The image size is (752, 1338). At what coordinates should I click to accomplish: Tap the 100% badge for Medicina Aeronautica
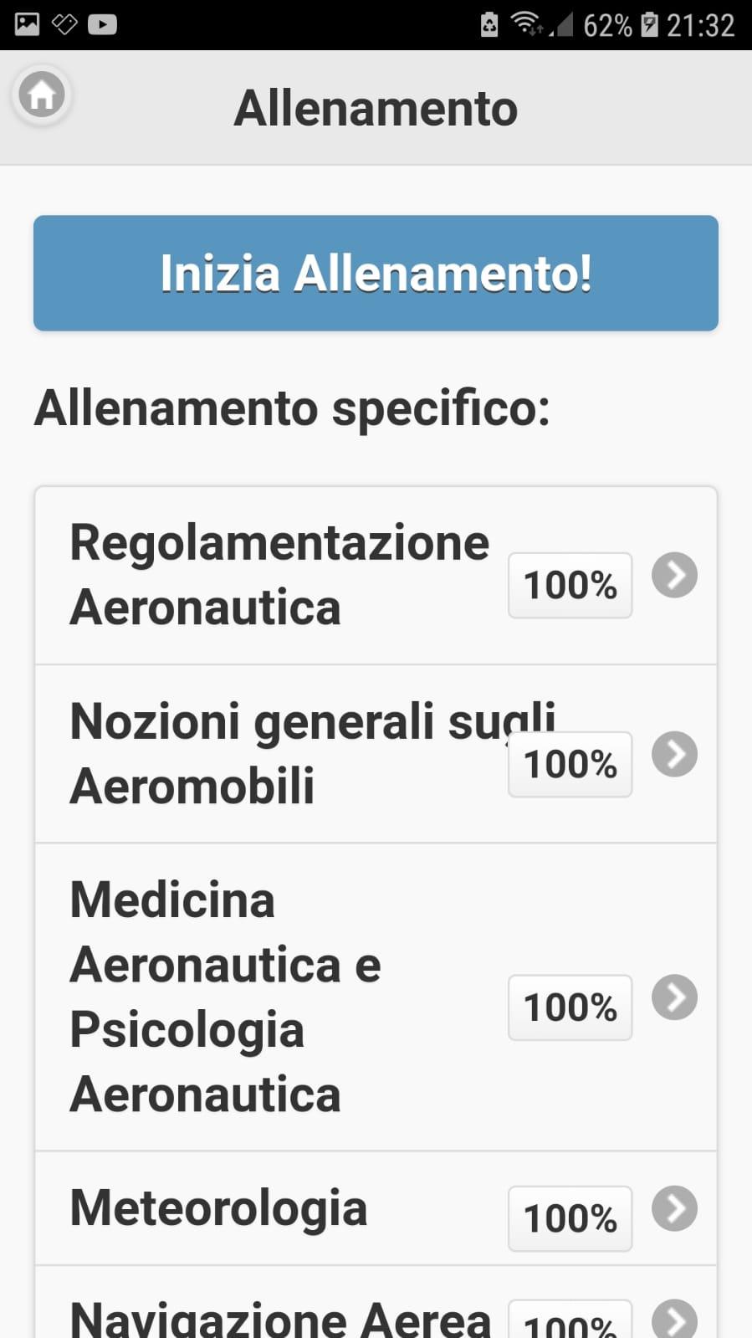point(570,1007)
